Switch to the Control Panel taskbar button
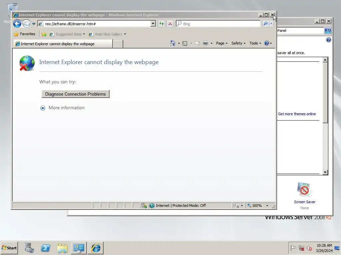 click(79, 248)
